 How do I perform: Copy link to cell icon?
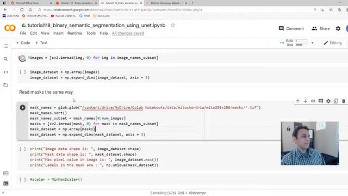click(x=313, y=101)
